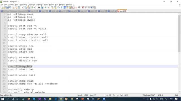The width and height of the screenshot is (181, 101).
Task: Open the user defined language dialog icon
Action: [x=67, y=8]
